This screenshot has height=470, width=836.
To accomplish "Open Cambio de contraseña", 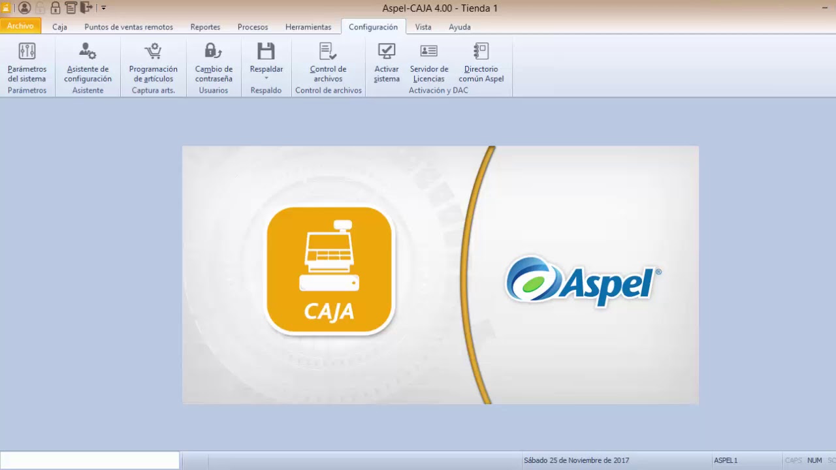I will (214, 63).
